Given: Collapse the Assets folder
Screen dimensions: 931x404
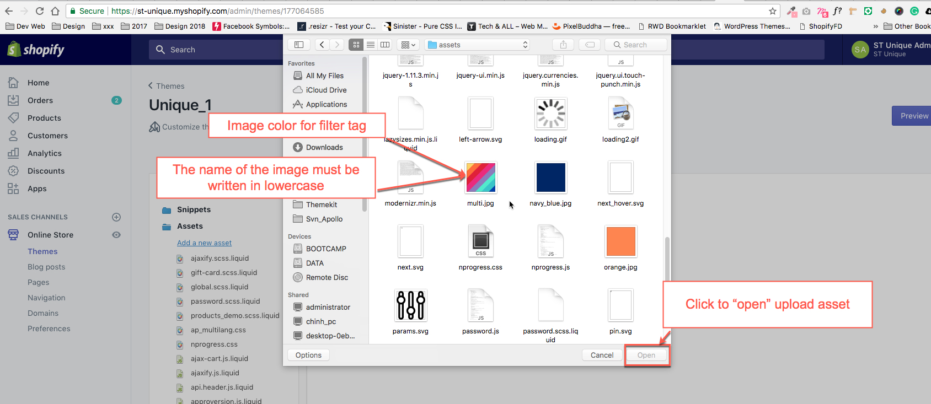Looking at the screenshot, I should click(183, 226).
